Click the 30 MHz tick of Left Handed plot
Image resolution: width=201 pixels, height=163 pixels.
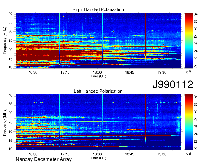(11, 113)
